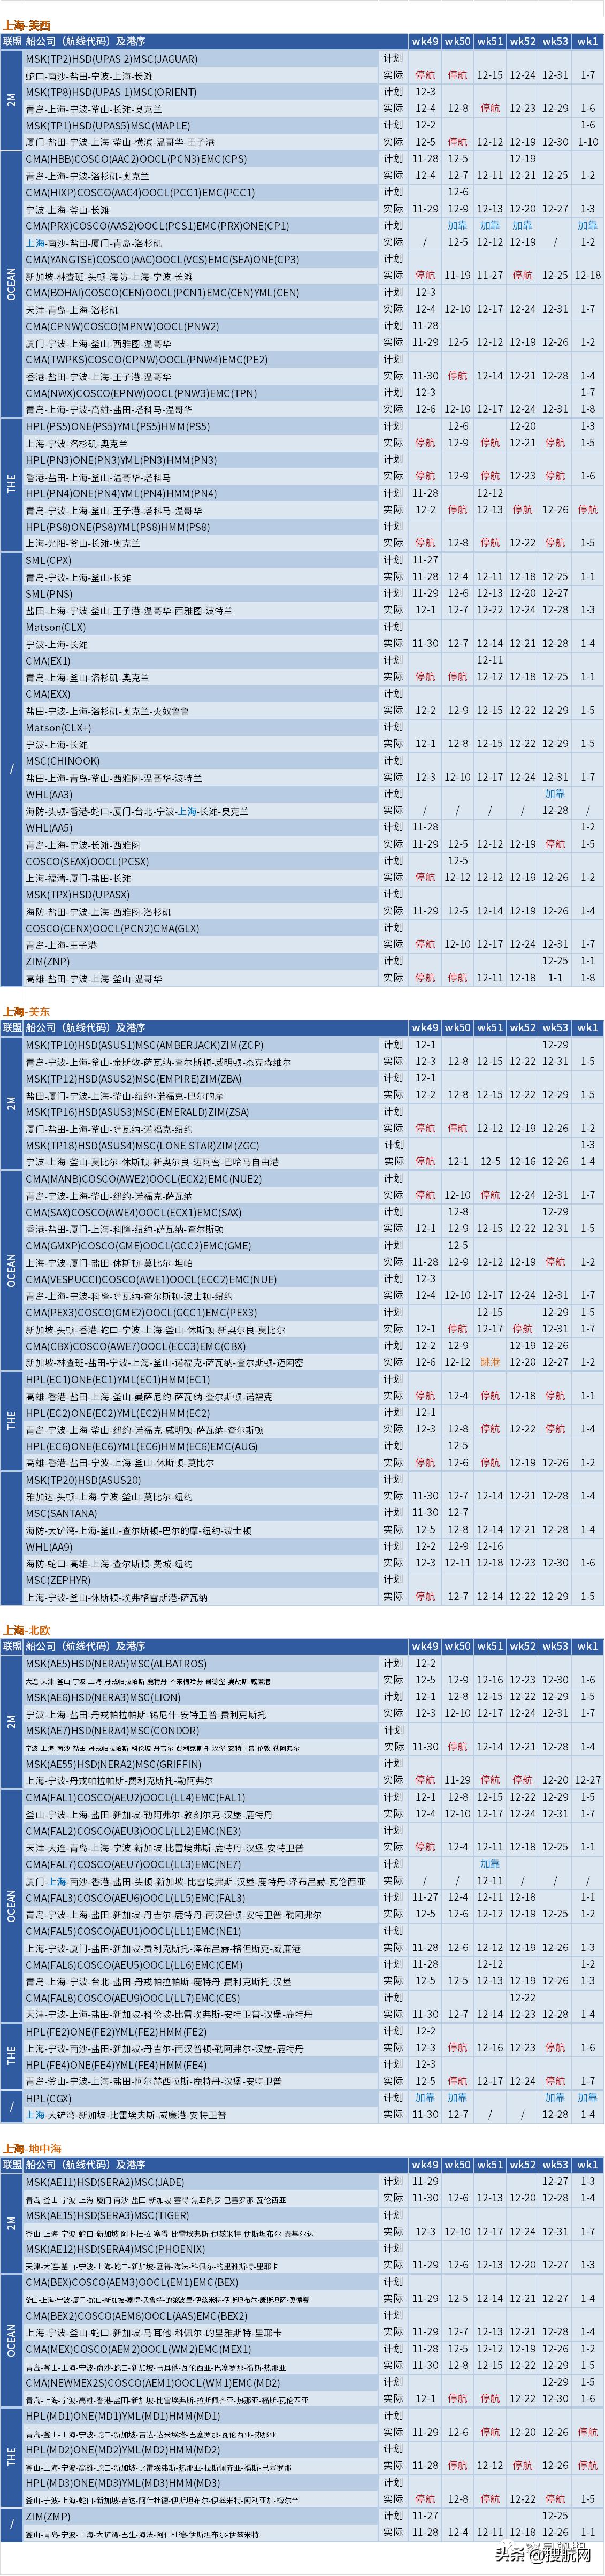Select the CMA(BEX)COSCO(AEM3)OOCL(EM1)EMC(BEX) route
This screenshot has width=605, height=2576.
coord(132,2282)
